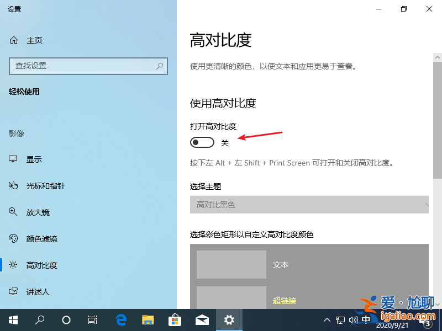Open the volume control in the tray
The image size is (442, 331).
coord(354,319)
